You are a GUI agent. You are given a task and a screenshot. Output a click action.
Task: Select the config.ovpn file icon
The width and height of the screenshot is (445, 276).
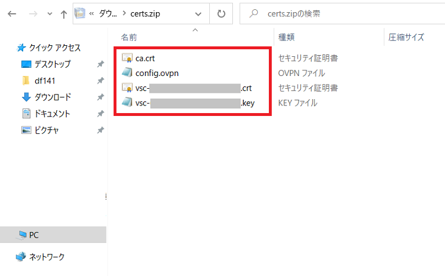128,73
